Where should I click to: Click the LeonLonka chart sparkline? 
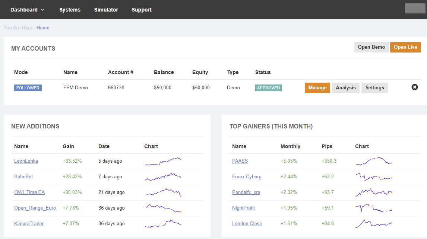click(163, 161)
